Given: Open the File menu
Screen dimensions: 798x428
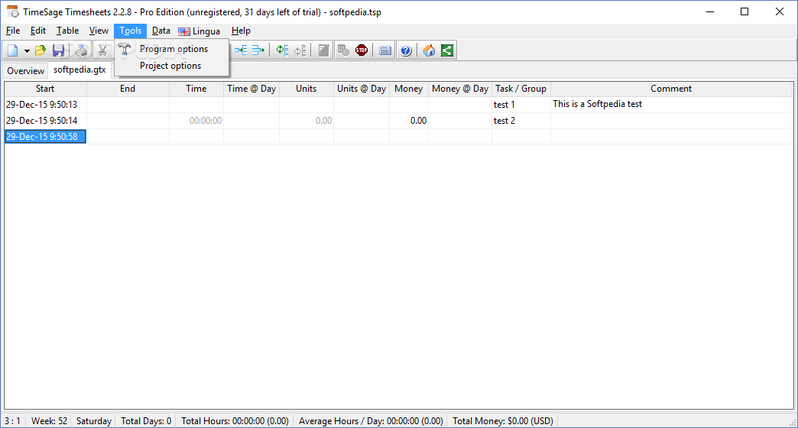Looking at the screenshot, I should point(13,31).
